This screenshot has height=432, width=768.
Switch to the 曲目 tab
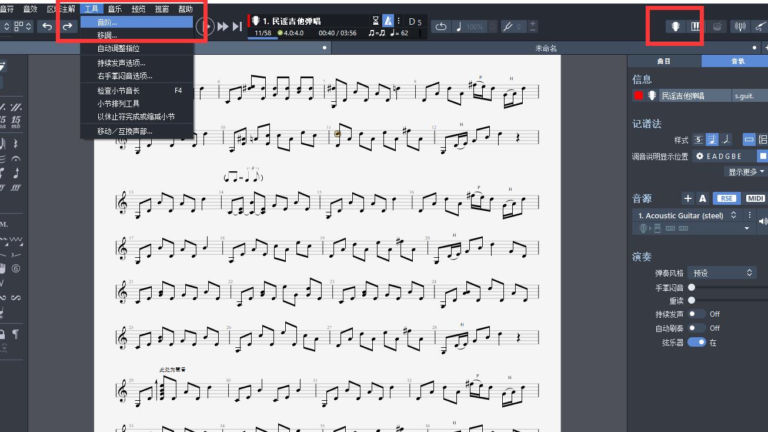coord(664,61)
